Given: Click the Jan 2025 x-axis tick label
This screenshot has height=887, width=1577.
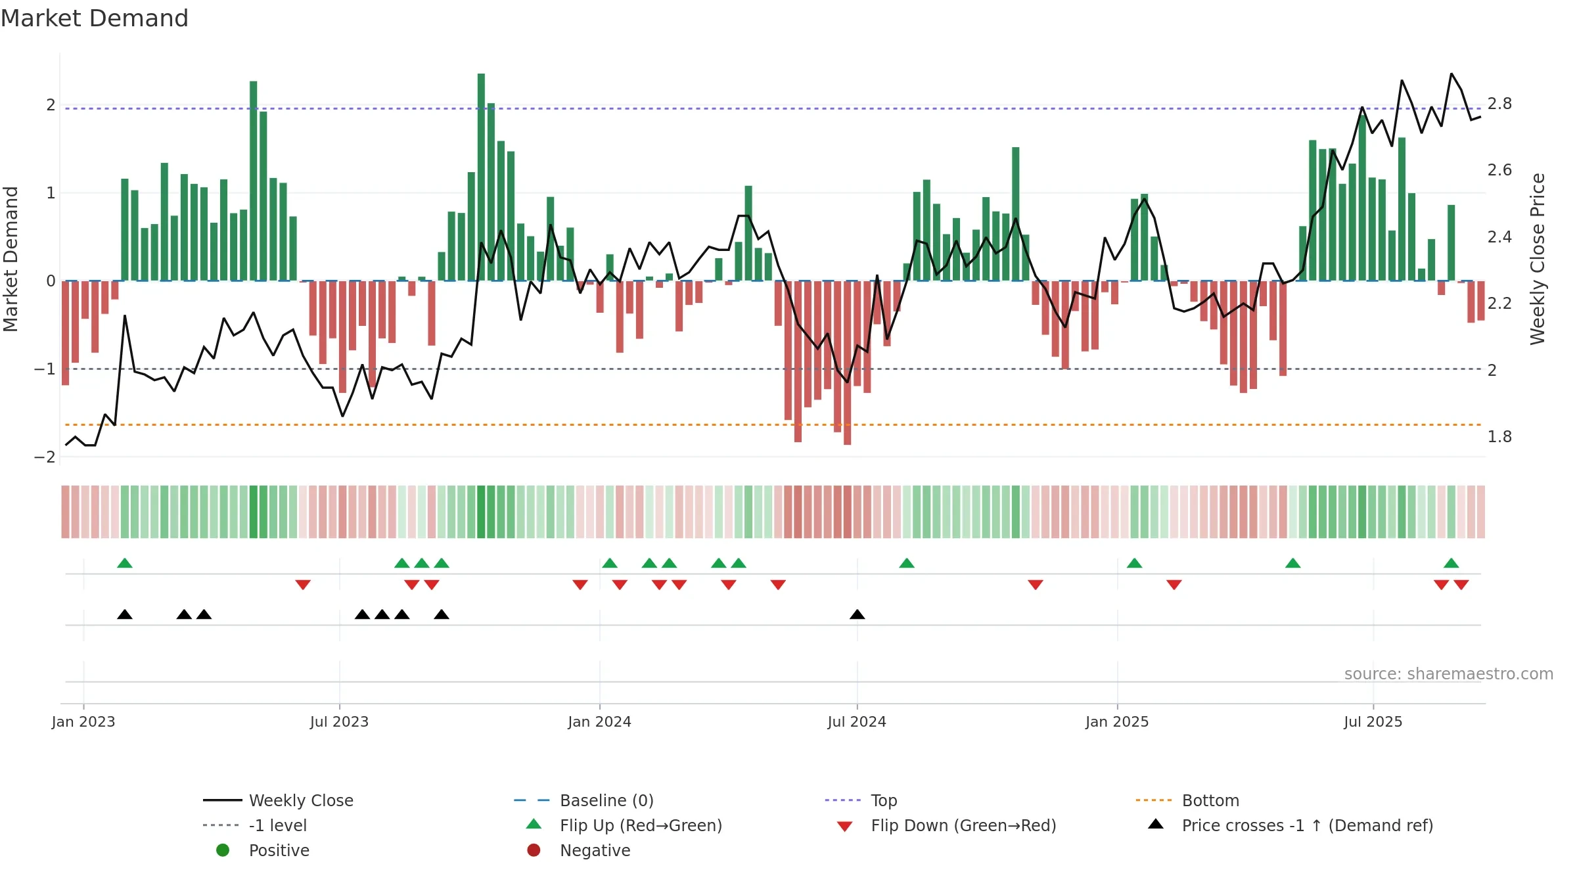Looking at the screenshot, I should (x=1117, y=721).
